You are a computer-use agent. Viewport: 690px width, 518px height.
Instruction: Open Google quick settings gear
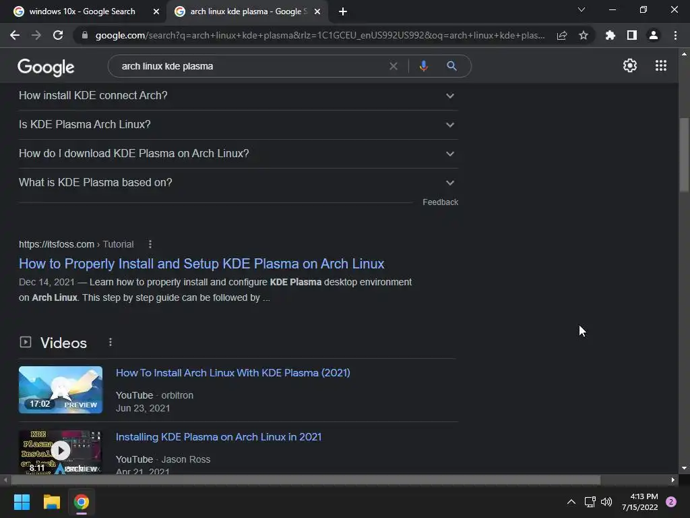pyautogui.click(x=630, y=65)
